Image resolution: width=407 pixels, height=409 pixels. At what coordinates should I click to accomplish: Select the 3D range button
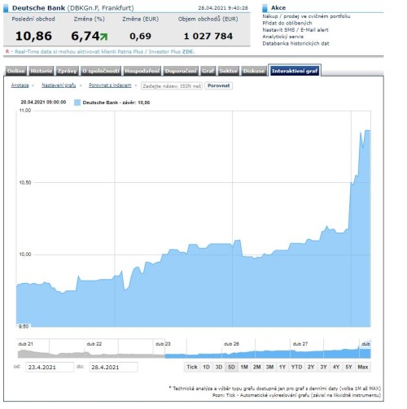[x=219, y=368]
